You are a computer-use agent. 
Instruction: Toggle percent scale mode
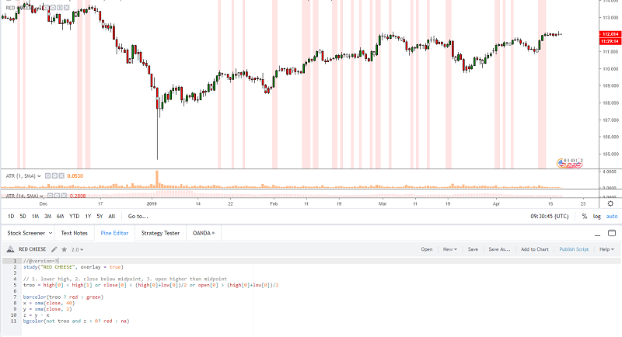(585, 216)
